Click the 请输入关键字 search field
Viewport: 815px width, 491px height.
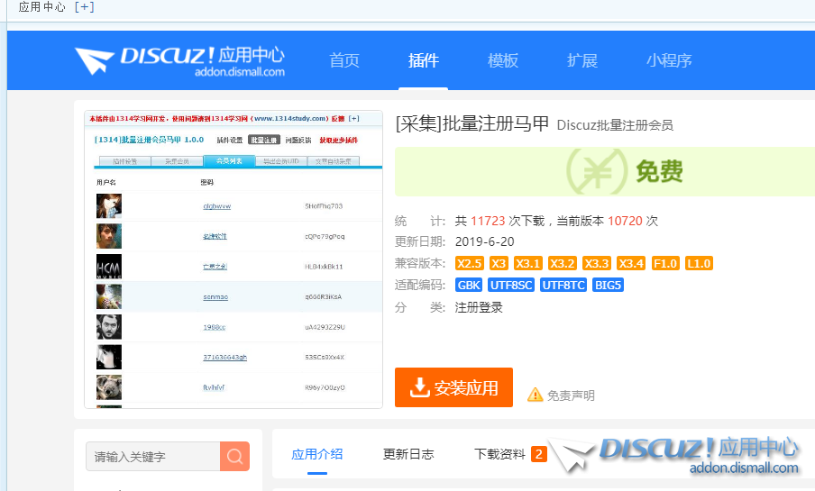[x=152, y=457]
